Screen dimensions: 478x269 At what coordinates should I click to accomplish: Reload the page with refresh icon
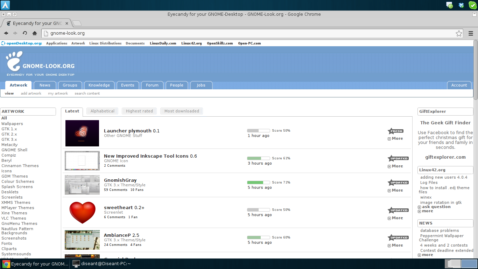point(25,33)
